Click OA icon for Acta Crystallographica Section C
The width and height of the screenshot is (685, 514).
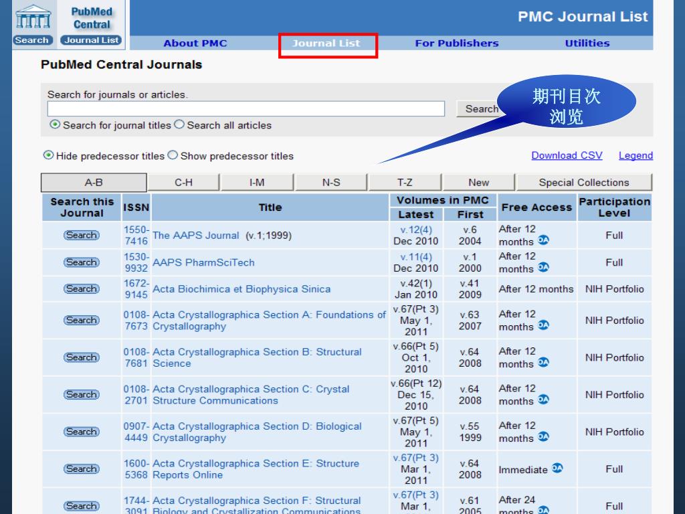pyautogui.click(x=543, y=400)
